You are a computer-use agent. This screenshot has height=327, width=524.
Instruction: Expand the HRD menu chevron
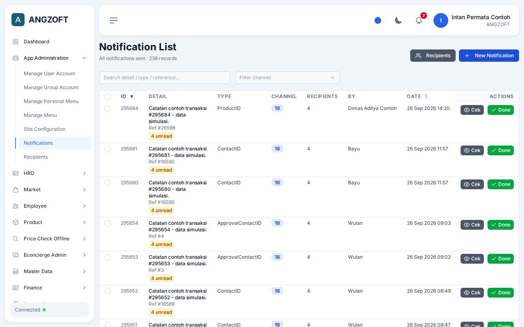[x=84, y=173]
